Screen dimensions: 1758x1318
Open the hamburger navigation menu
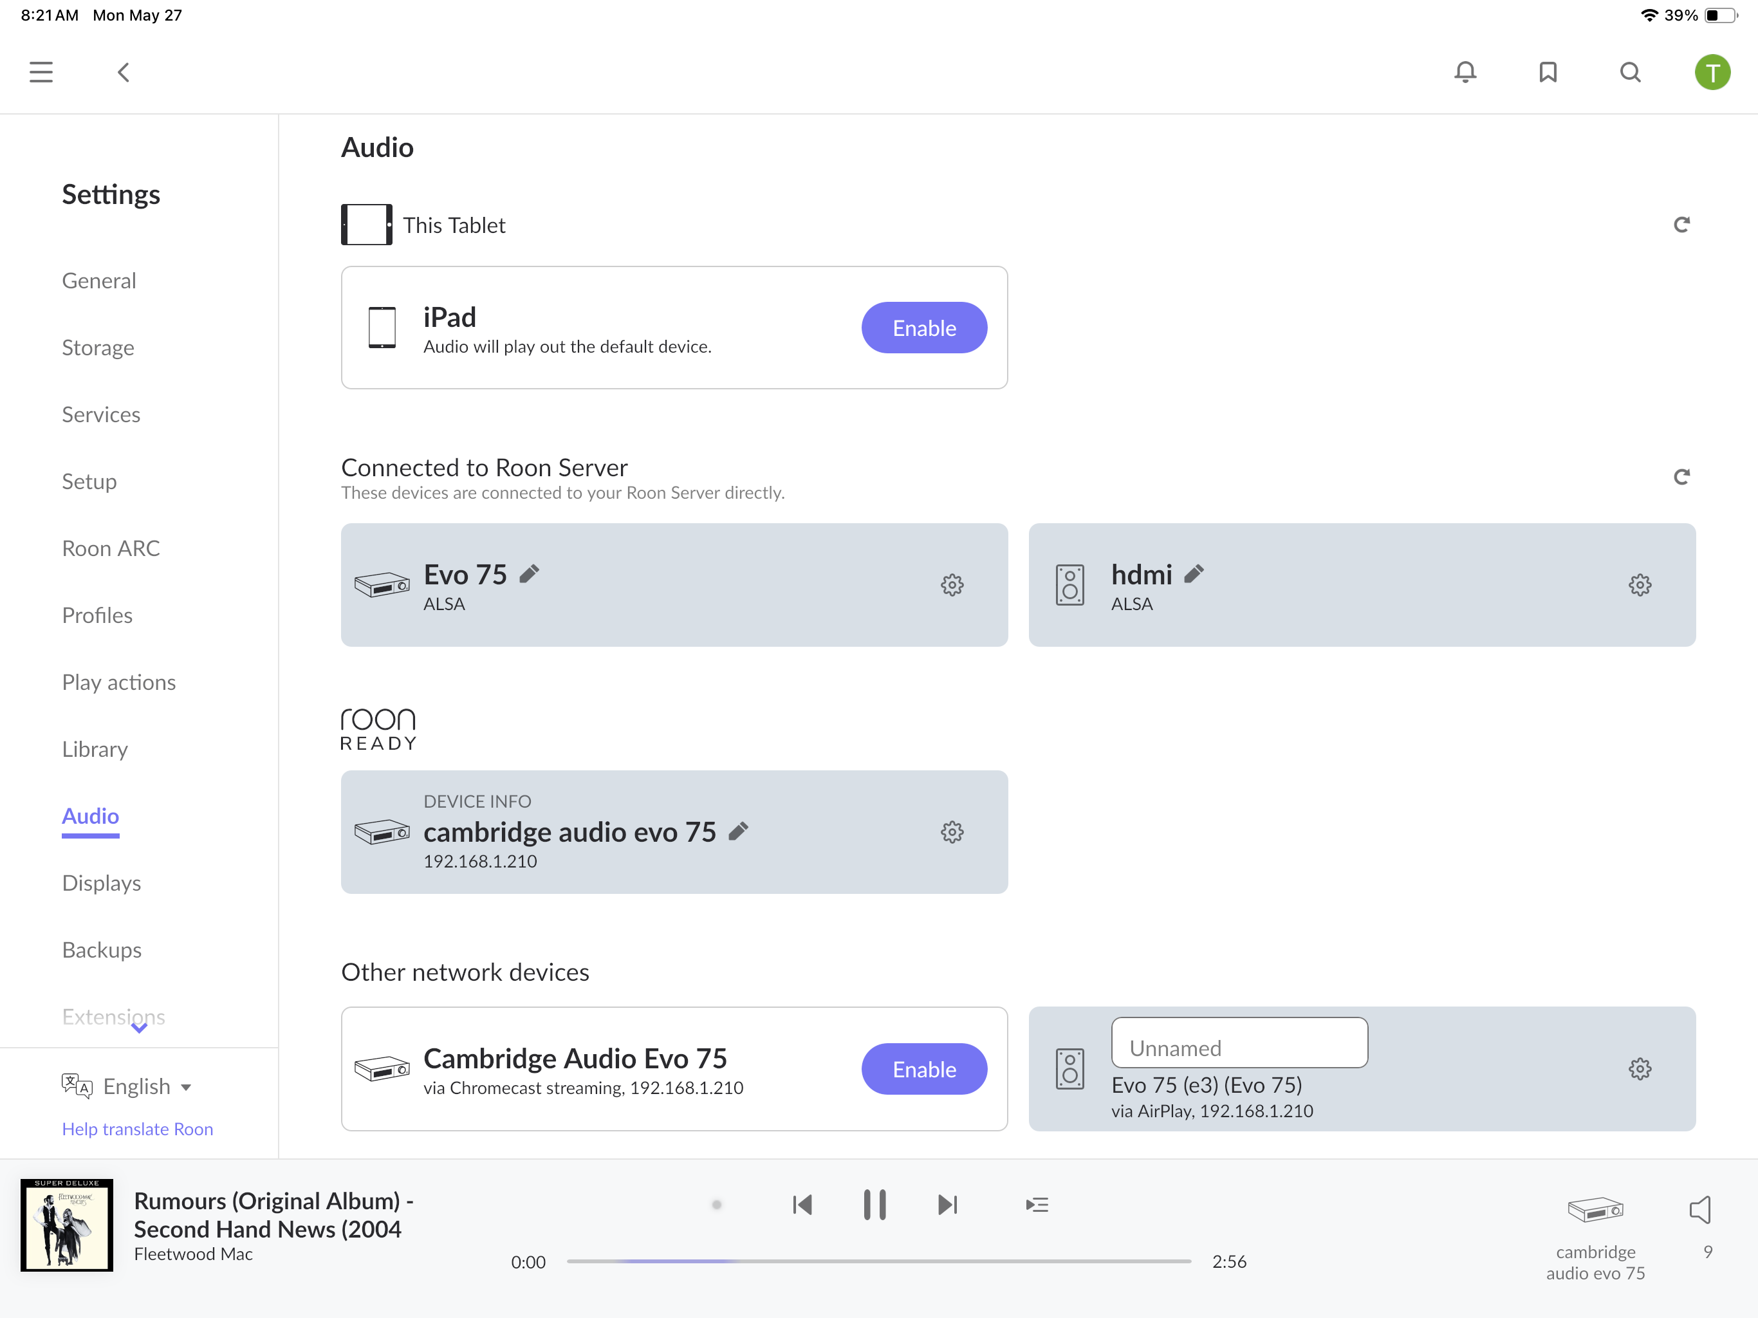click(x=41, y=72)
